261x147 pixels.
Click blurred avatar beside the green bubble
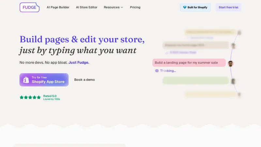(233, 81)
